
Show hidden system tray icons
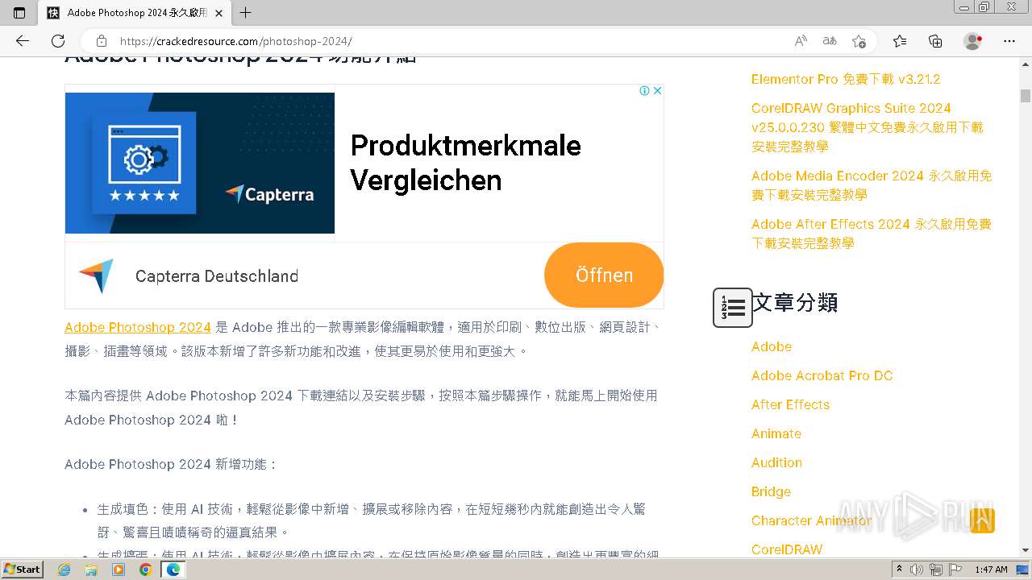click(900, 570)
